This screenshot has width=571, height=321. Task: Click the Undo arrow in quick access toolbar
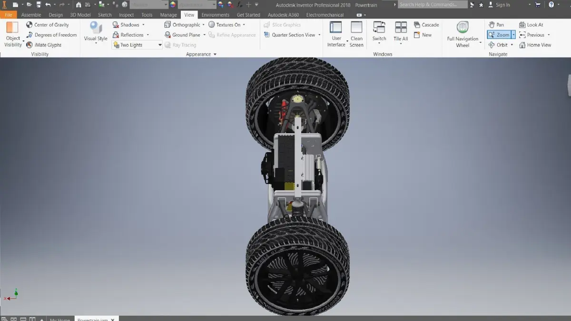tap(48, 5)
